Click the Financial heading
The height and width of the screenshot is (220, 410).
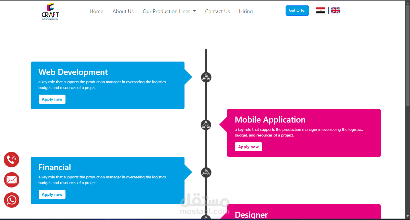point(55,167)
